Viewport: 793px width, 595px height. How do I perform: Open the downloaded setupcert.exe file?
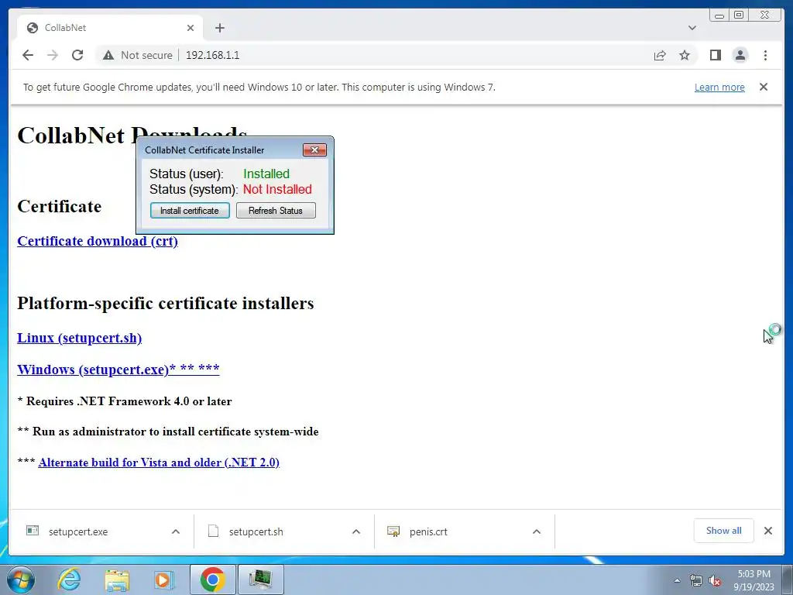78,531
